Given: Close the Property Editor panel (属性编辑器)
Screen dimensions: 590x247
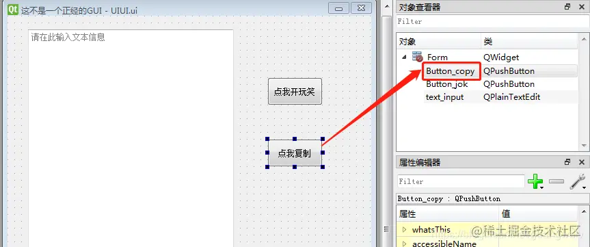Looking at the screenshot, I should tap(581, 162).
